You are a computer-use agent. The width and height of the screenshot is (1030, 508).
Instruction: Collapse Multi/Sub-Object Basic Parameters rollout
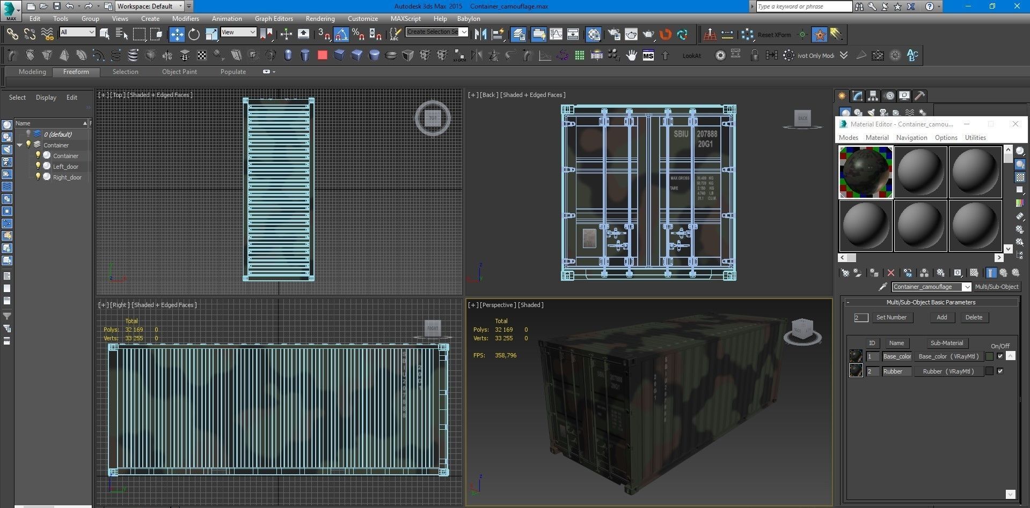pyautogui.click(x=930, y=302)
